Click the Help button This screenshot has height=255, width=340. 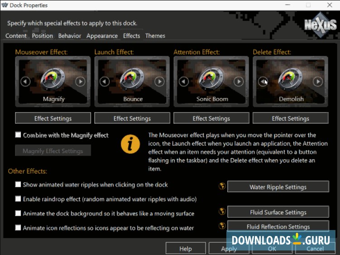pyautogui.click(x=186, y=248)
